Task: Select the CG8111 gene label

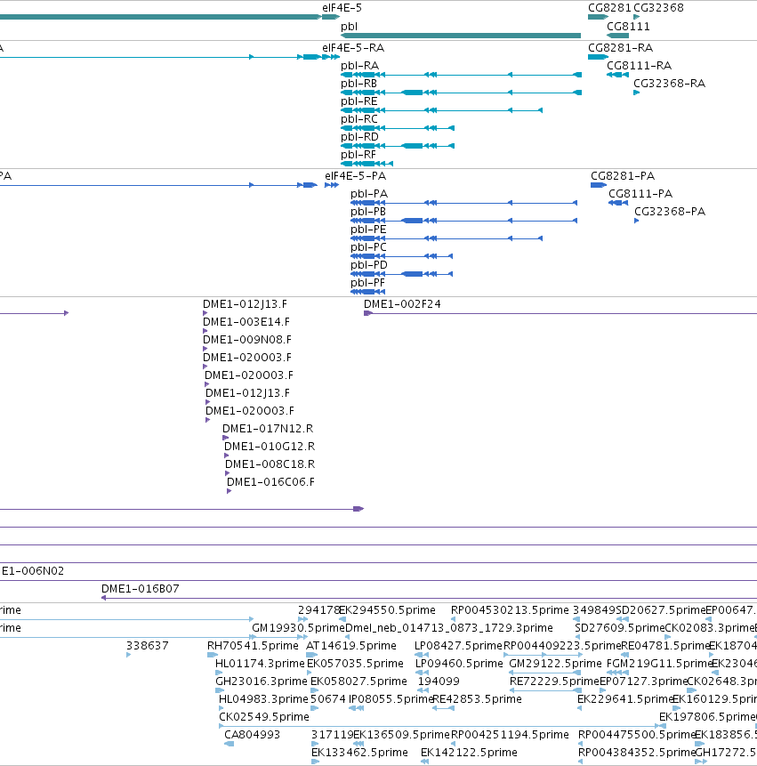Action: (628, 27)
